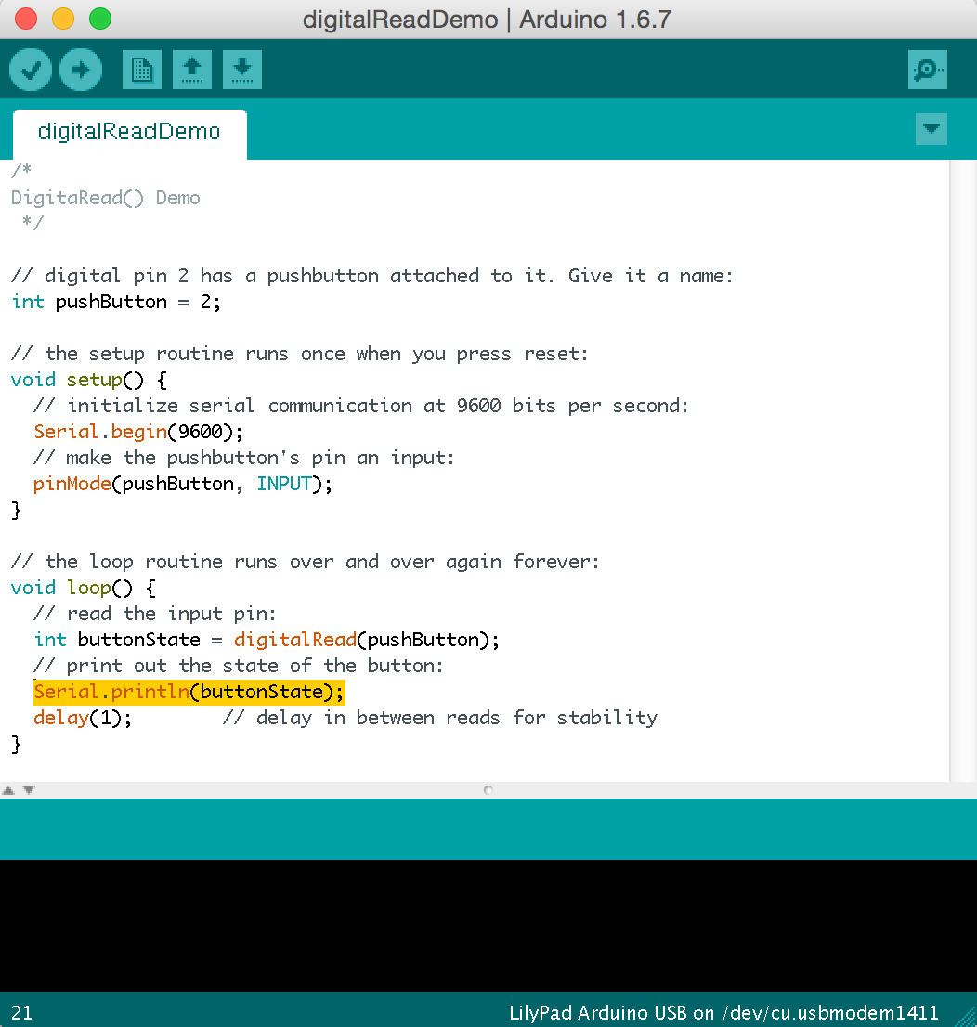
Task: Click the green zoom window button
Action: (99, 19)
